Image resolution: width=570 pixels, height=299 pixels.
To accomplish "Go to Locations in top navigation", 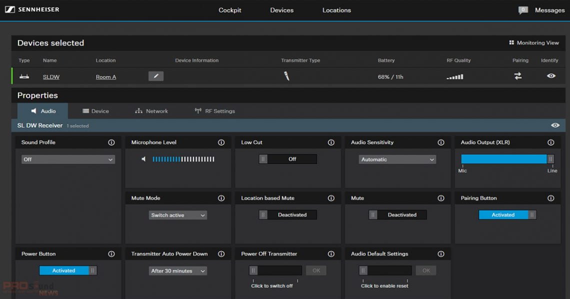I will [x=336, y=10].
